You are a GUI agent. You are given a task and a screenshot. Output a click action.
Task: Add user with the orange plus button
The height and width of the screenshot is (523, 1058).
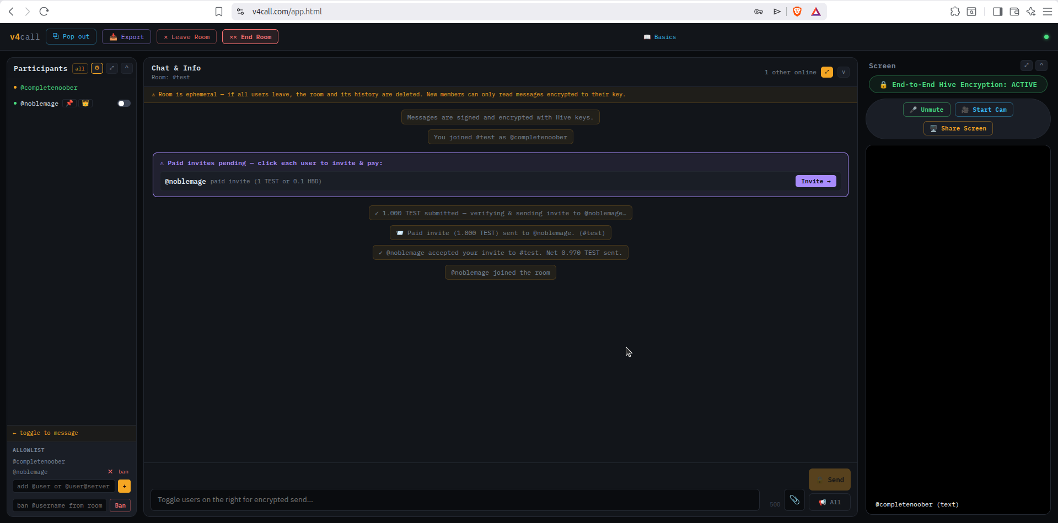pyautogui.click(x=125, y=486)
